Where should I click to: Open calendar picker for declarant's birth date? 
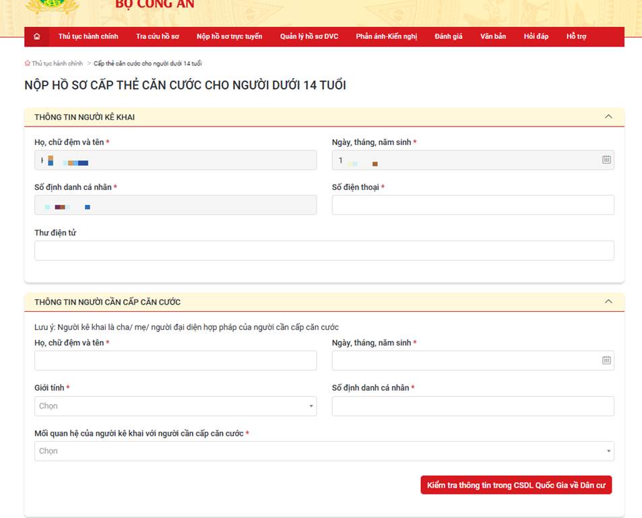point(606,160)
